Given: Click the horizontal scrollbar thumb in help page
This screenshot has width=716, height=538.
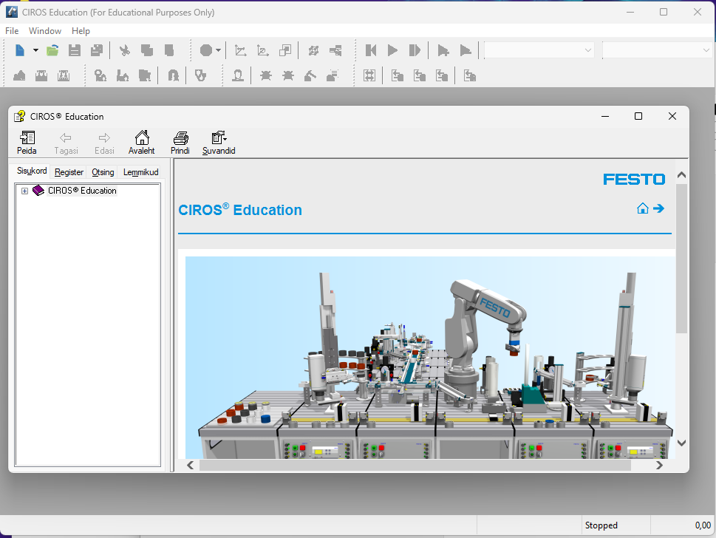Looking at the screenshot, I should pos(415,466).
